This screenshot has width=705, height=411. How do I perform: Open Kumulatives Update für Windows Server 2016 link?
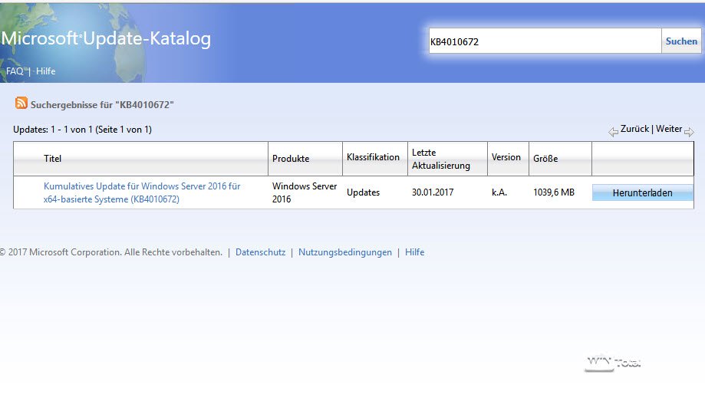click(x=142, y=192)
